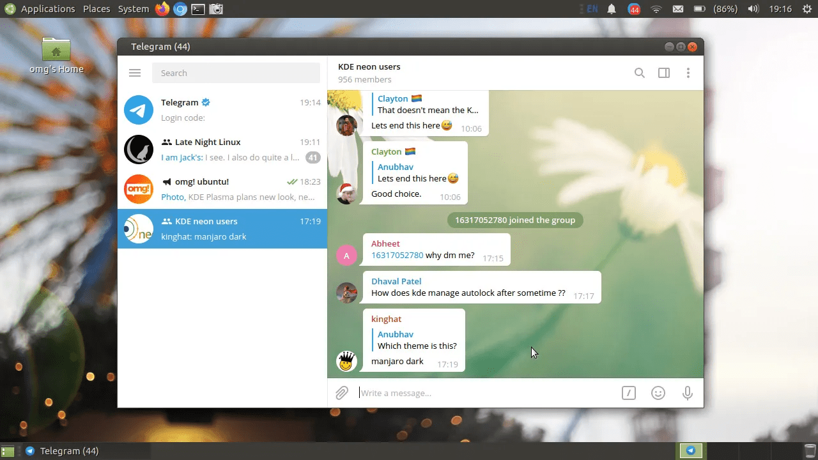Toggle the chat info sidebar panel icon

tap(663, 73)
